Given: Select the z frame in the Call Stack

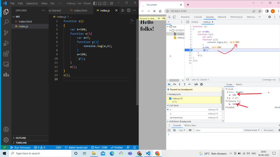Looking at the screenshot, I should point(194,114).
